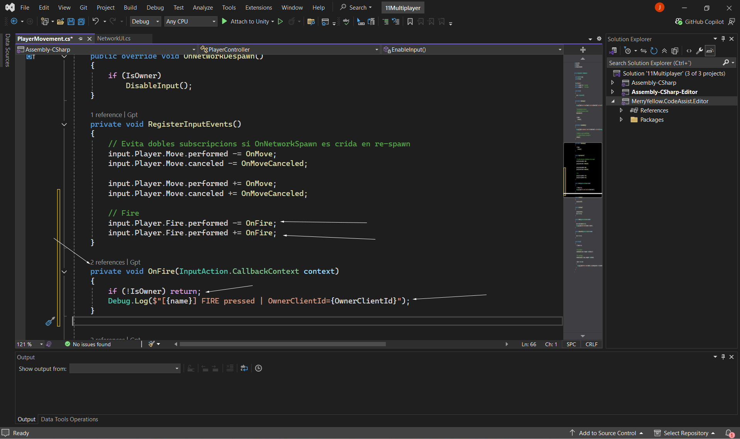Image resolution: width=740 pixels, height=439 pixels.
Task: Open Properties wrench icon in Solution Explorer
Action: [699, 51]
